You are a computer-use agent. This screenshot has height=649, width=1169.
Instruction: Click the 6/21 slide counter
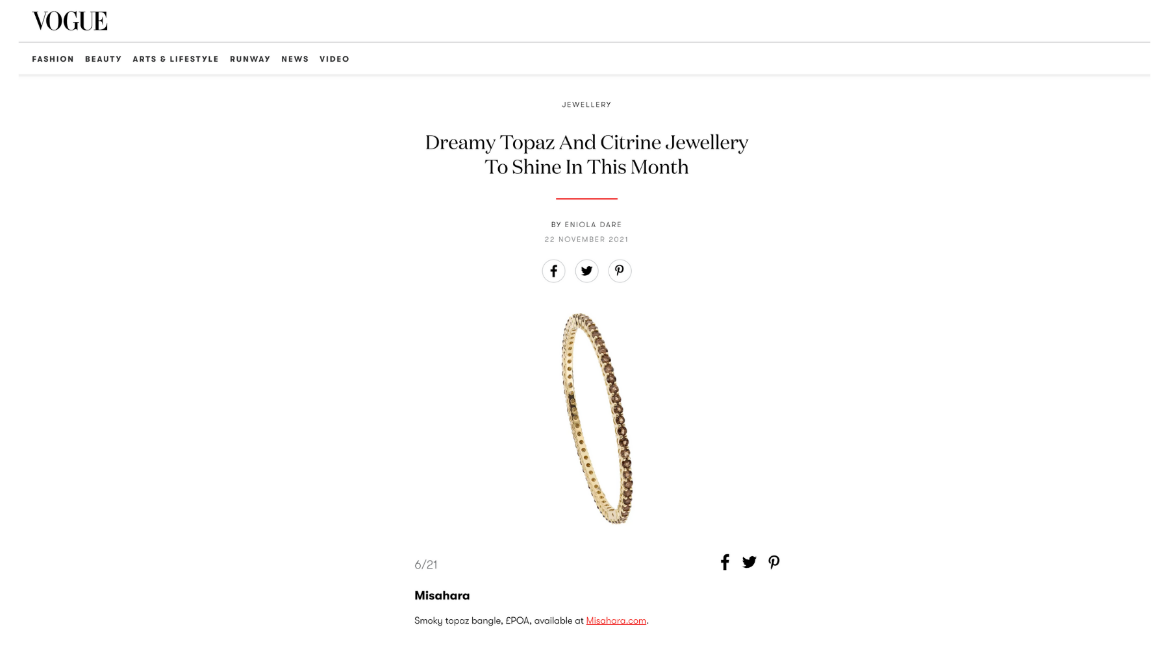pyautogui.click(x=426, y=565)
